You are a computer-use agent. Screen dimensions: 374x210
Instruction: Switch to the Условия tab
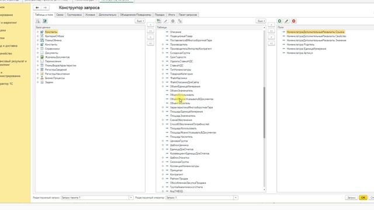[x=90, y=15]
